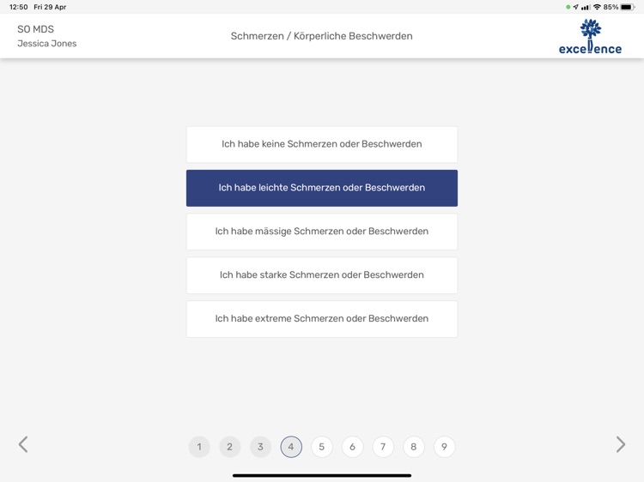Go to question page 6
Viewport: 644px width, 482px height.
[x=352, y=447]
